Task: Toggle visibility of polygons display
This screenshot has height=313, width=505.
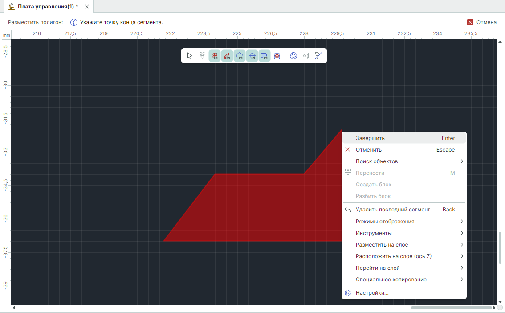Action: (x=240, y=56)
